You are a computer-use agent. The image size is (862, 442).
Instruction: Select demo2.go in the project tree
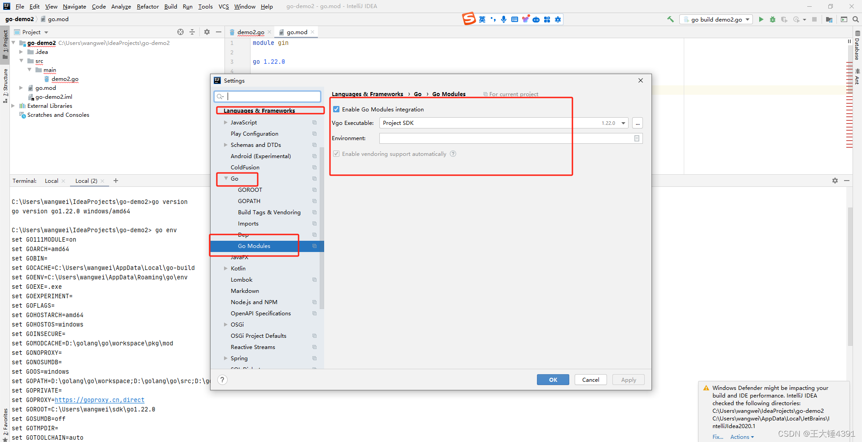click(65, 79)
